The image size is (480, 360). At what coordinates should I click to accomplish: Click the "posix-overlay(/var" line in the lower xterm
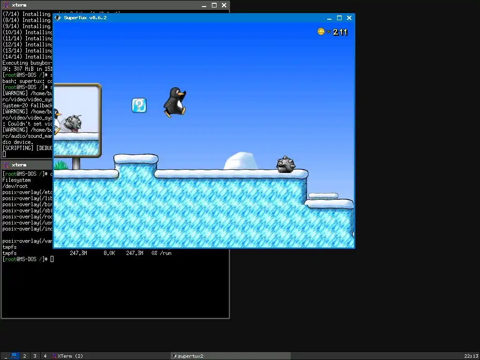pyautogui.click(x=28, y=241)
